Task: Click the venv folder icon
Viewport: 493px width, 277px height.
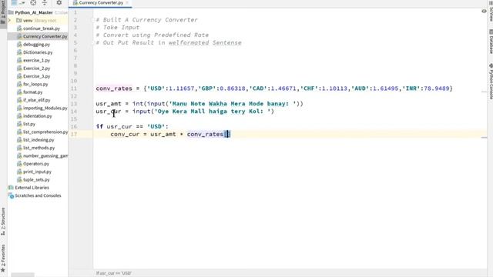Action: [x=18, y=21]
